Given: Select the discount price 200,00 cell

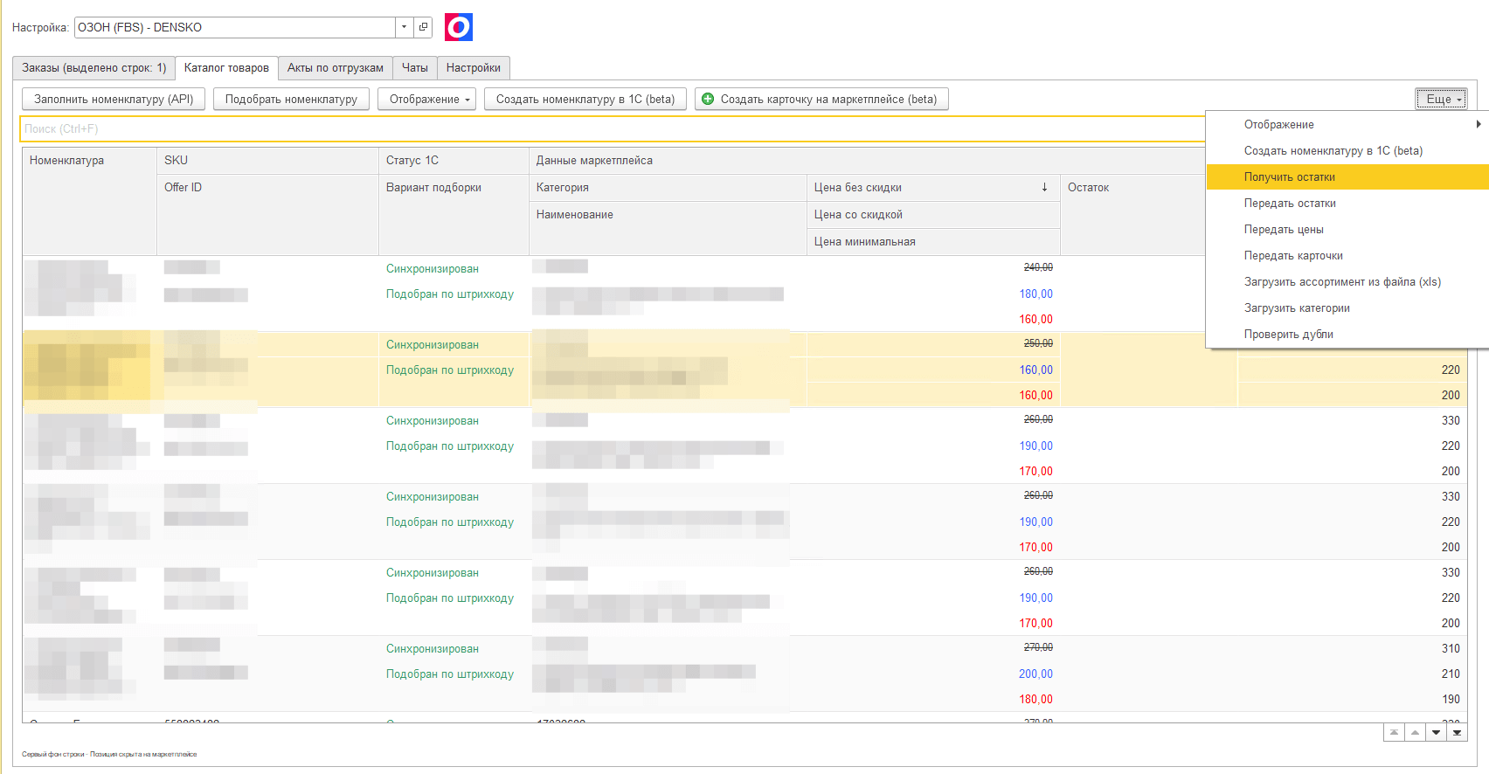Looking at the screenshot, I should coord(1035,674).
